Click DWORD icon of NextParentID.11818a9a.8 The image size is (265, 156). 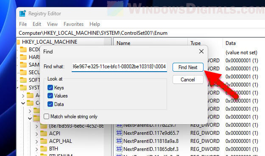pyautogui.click(x=119, y=141)
